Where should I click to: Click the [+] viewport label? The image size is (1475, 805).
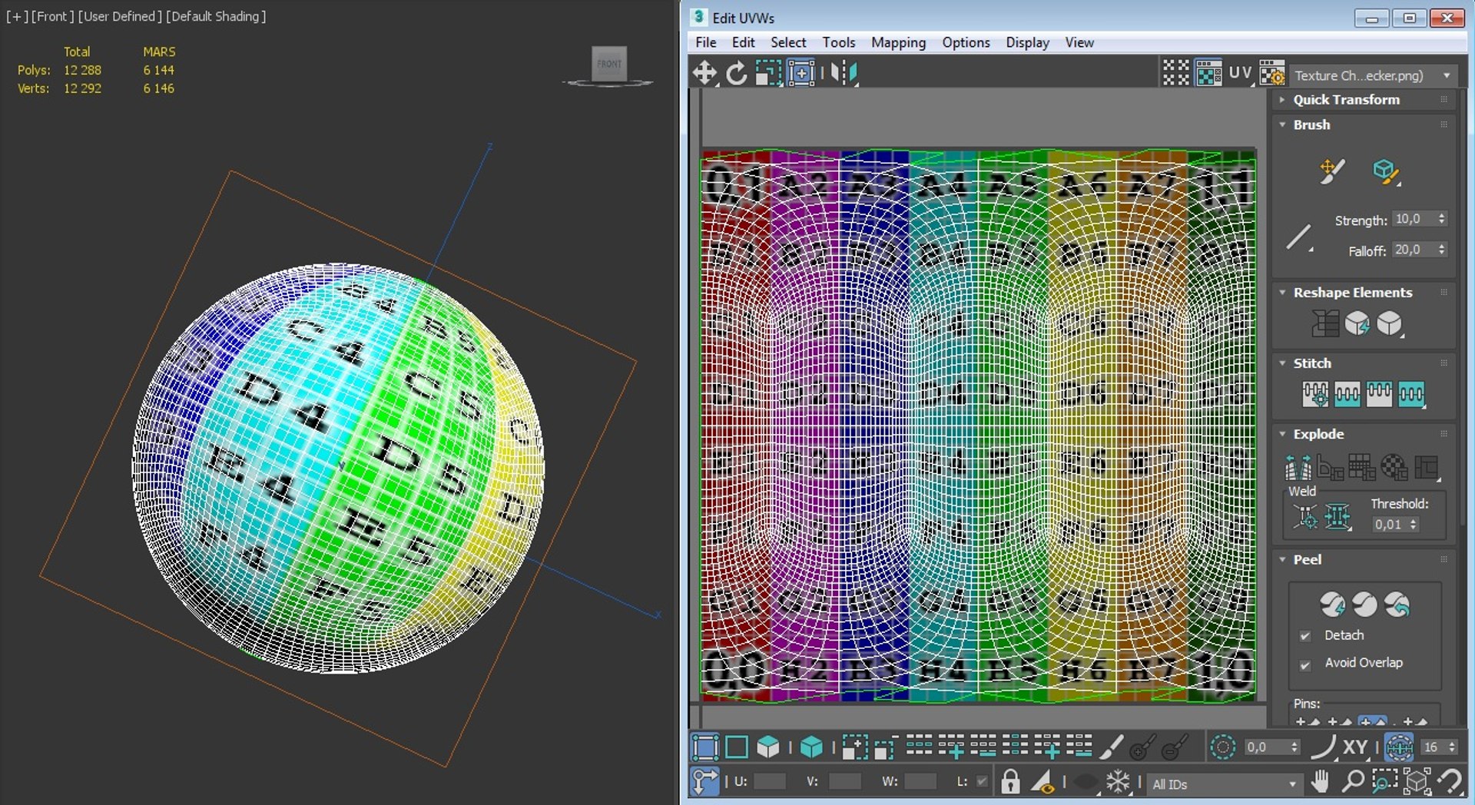point(17,16)
